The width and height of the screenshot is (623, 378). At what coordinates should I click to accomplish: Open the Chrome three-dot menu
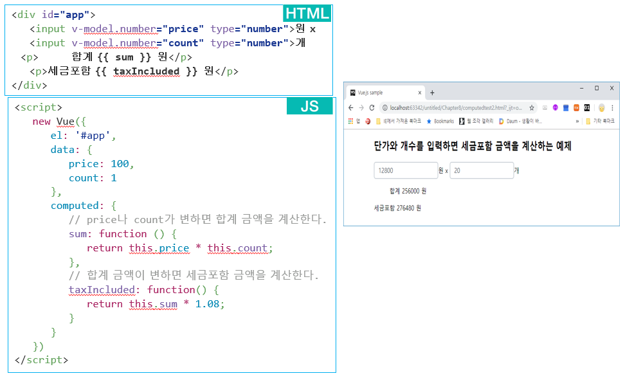[x=612, y=108]
